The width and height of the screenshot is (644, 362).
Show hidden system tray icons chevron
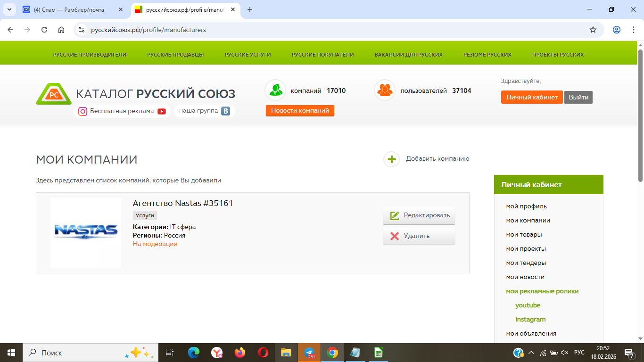531,353
